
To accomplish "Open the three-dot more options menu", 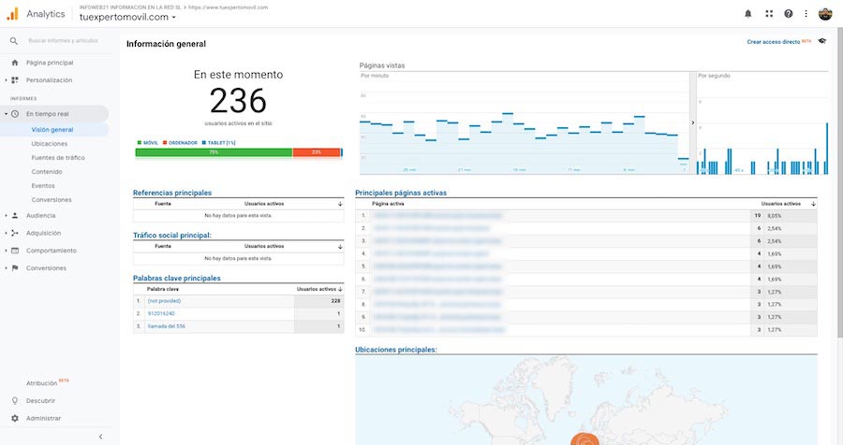I will [806, 13].
